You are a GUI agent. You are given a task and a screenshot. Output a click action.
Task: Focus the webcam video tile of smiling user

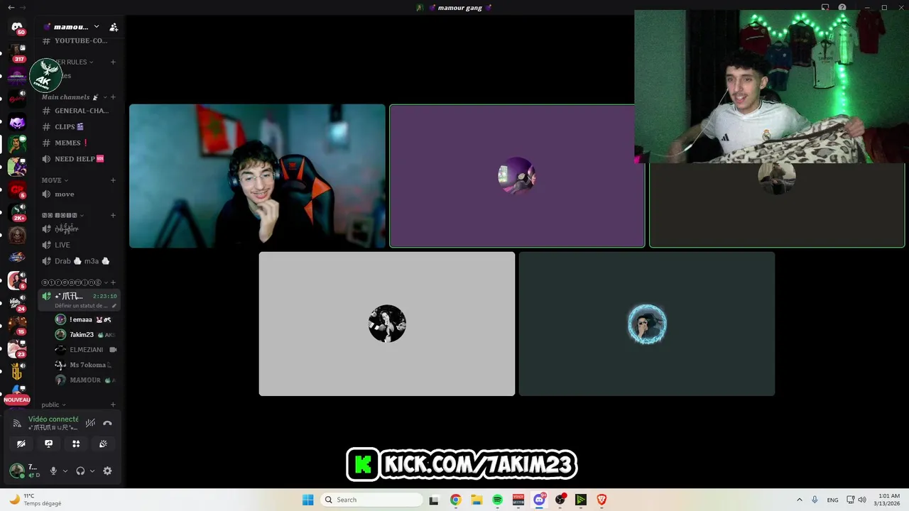click(257, 176)
